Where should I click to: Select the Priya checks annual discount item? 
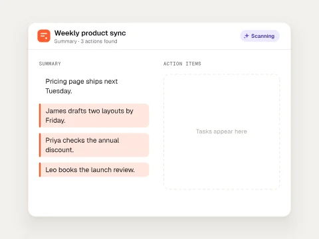point(94,145)
